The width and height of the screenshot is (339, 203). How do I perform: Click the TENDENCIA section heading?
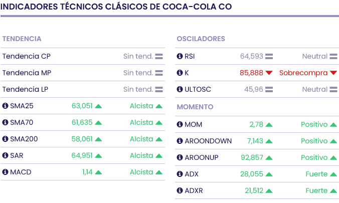coord(22,39)
